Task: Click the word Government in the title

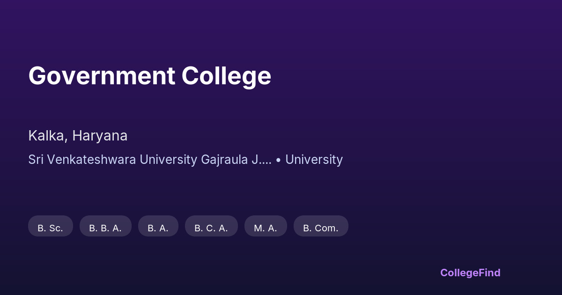Action: (102, 76)
